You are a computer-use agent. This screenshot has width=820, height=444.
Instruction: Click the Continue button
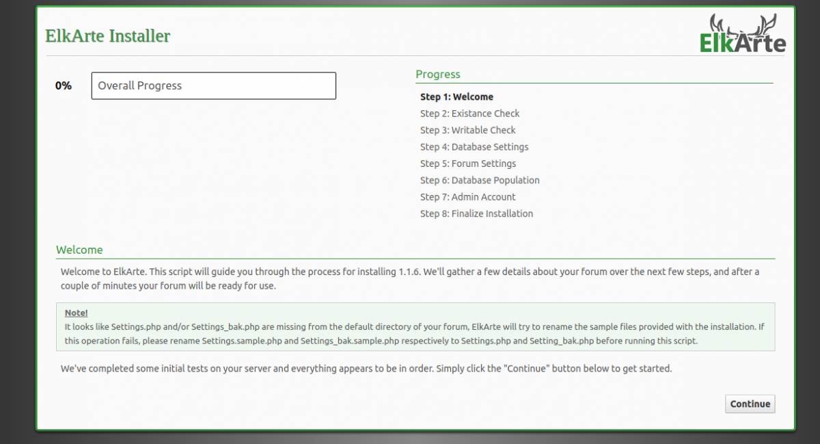750,404
